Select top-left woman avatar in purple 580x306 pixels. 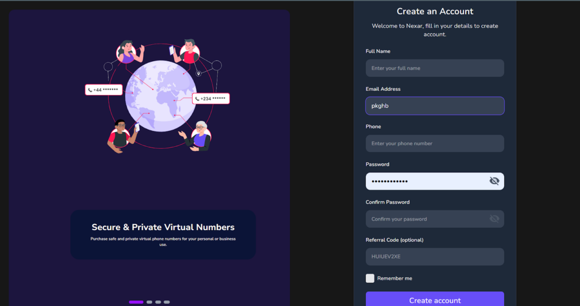coord(127,53)
